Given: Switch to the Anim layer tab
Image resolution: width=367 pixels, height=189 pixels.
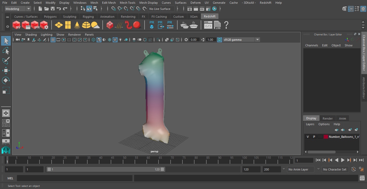Looking at the screenshot, I should pos(342,118).
